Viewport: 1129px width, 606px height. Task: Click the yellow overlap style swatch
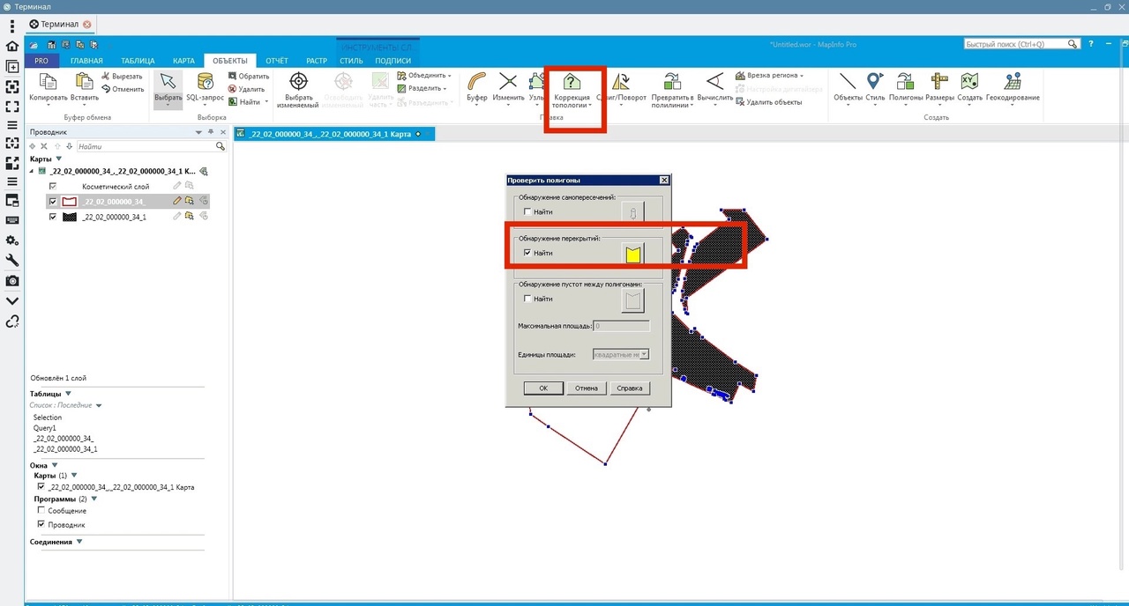point(632,254)
